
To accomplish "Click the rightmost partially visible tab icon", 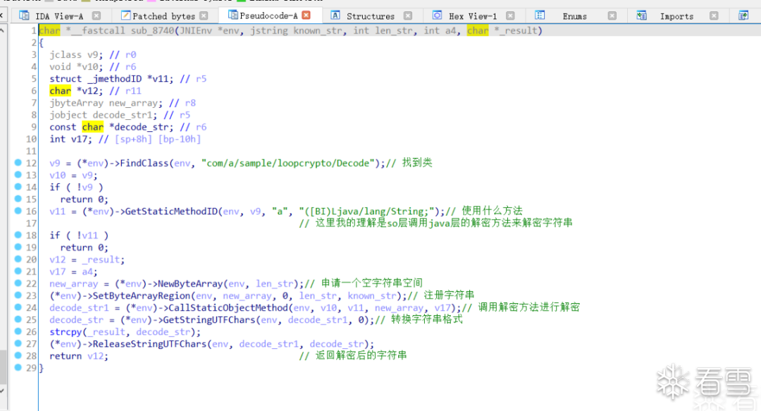I will point(743,16).
